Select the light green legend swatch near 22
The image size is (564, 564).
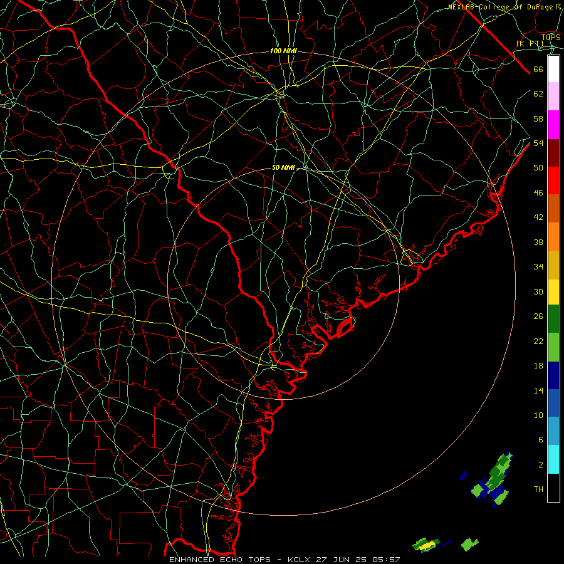click(553, 347)
